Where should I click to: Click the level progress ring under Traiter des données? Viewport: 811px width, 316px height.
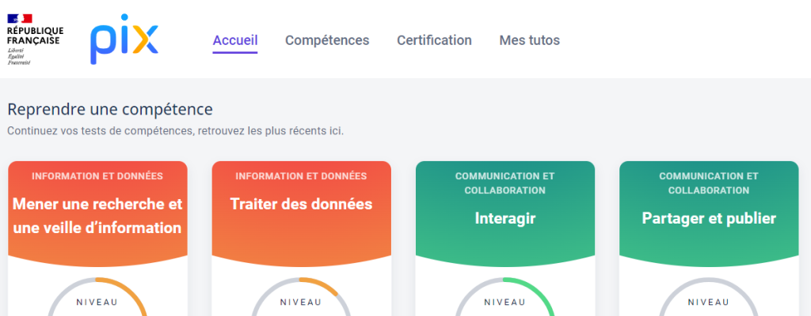[301, 302]
